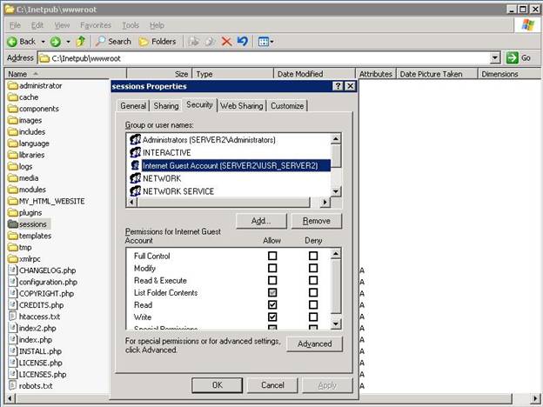Check Deny for Write permission
Viewport: 543px width, 407px height.
313,317
